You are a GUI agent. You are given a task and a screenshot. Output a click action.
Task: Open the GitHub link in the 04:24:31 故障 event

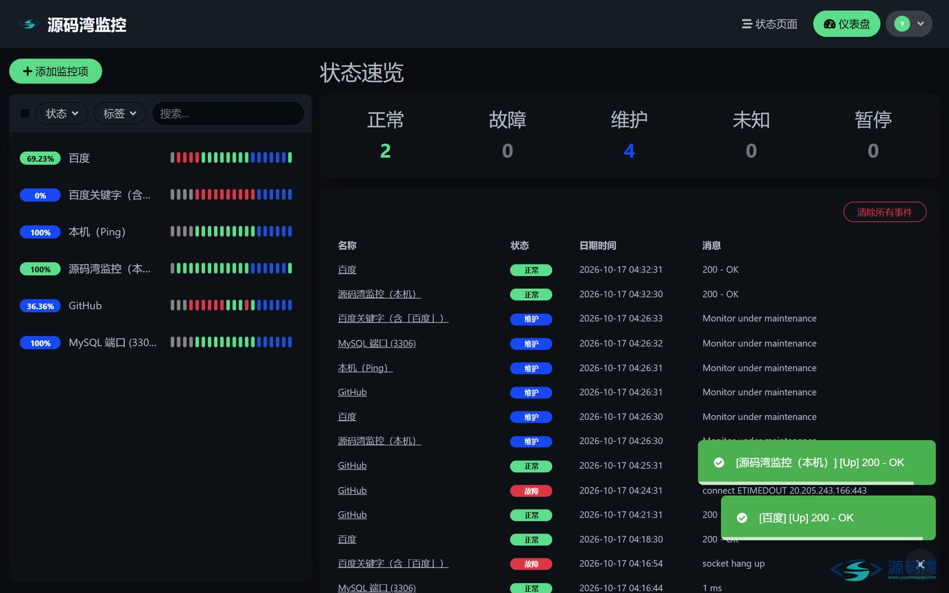click(x=352, y=490)
